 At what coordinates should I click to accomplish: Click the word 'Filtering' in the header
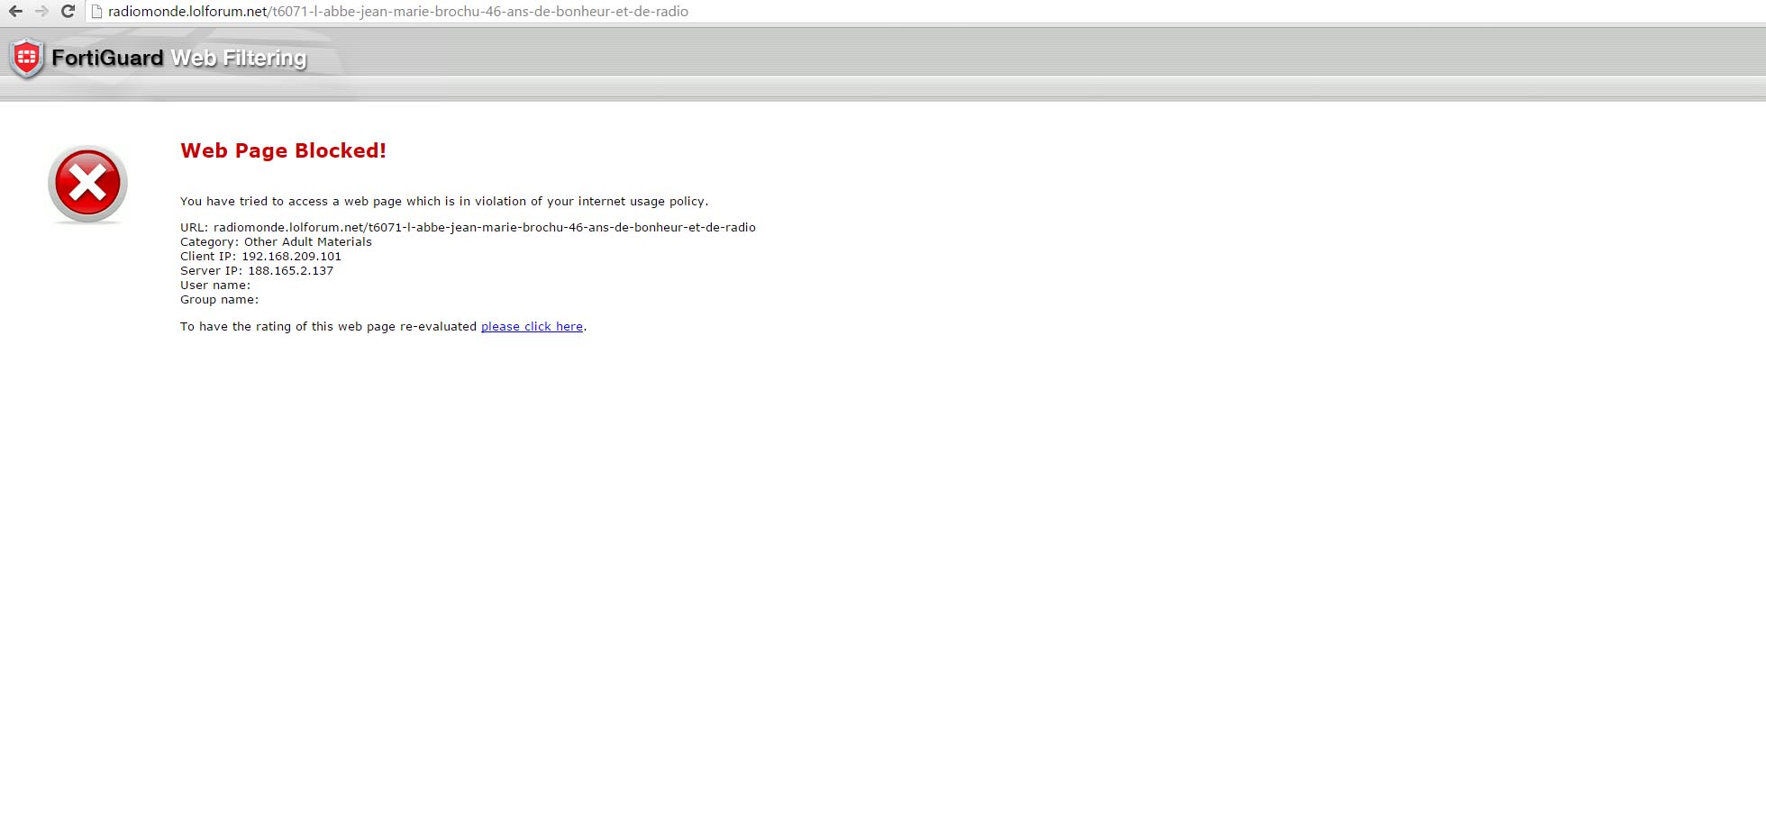pos(265,59)
